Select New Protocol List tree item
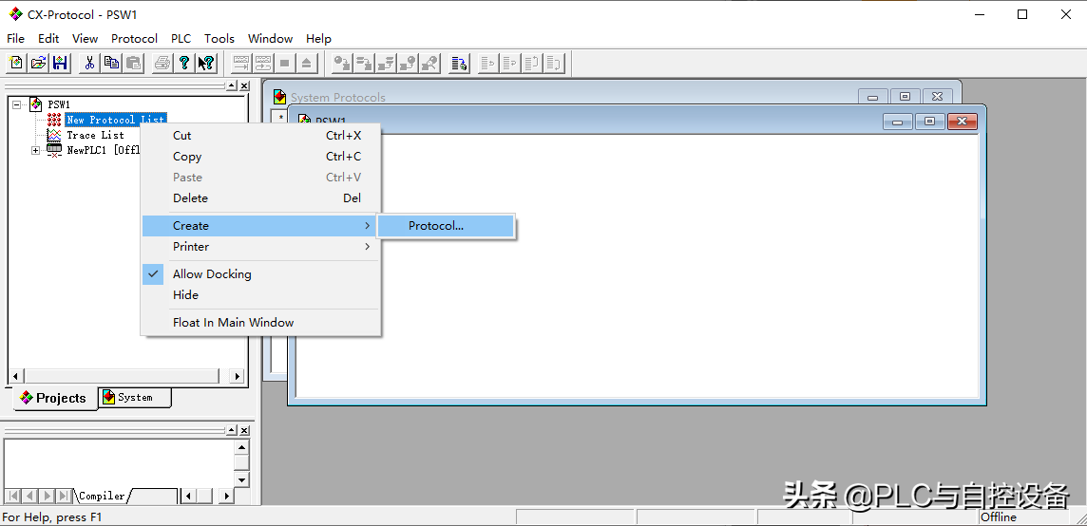The image size is (1087, 526). coord(115,120)
